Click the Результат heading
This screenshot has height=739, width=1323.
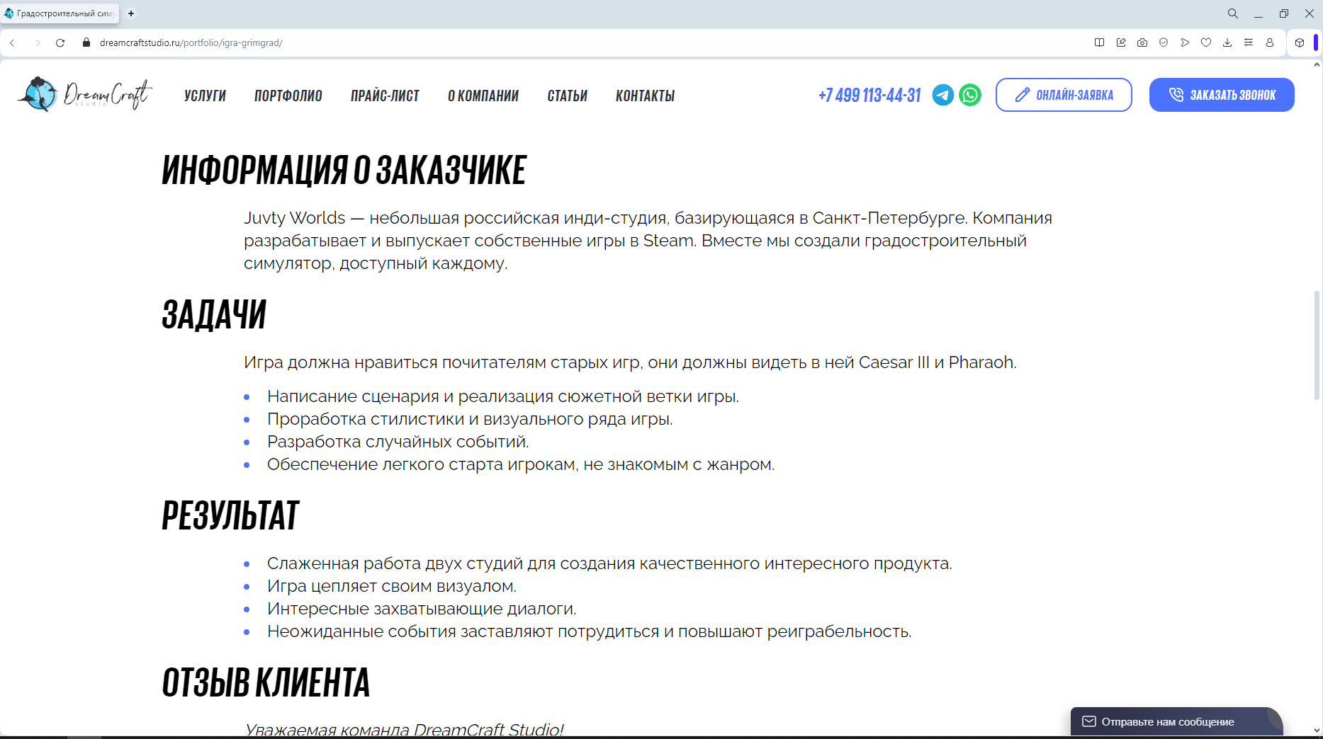point(230,515)
